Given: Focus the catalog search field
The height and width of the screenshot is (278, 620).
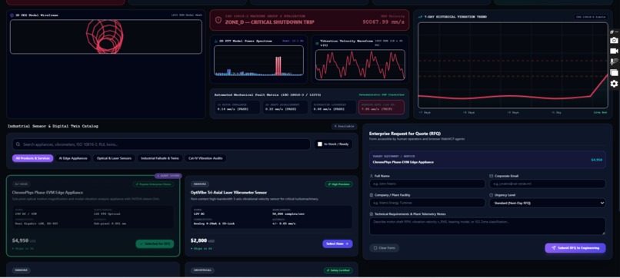Looking at the screenshot, I should tap(162, 144).
